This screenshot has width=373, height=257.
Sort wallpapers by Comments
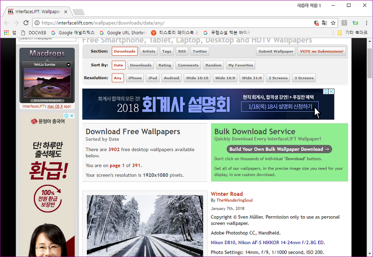tap(188, 65)
